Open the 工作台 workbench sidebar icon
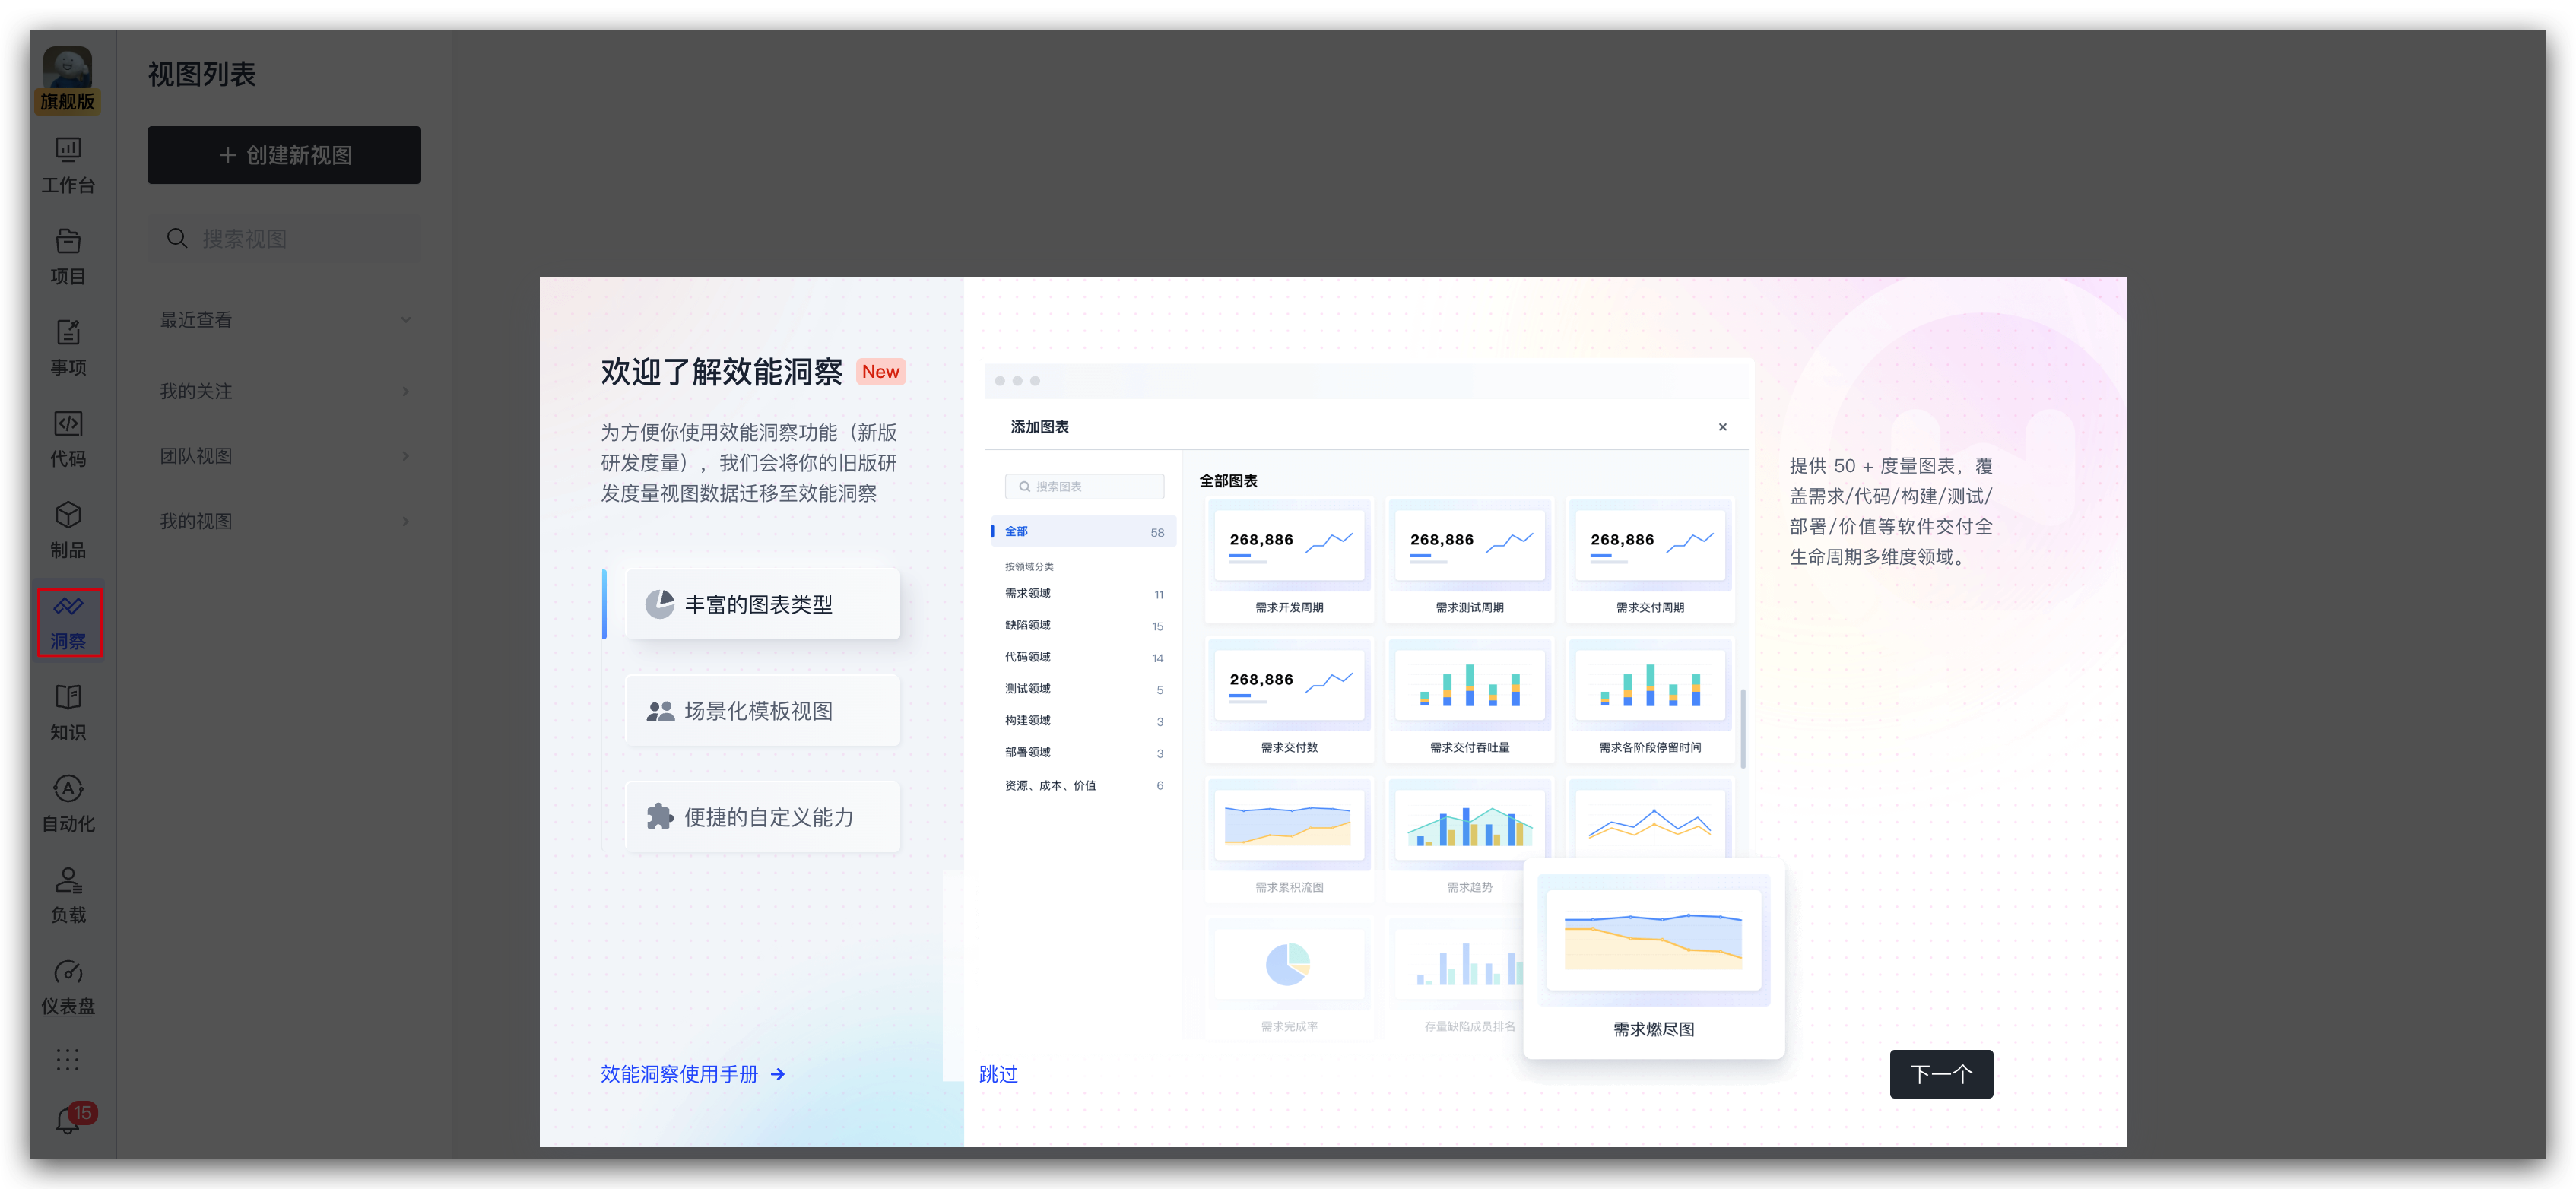 click(x=68, y=165)
